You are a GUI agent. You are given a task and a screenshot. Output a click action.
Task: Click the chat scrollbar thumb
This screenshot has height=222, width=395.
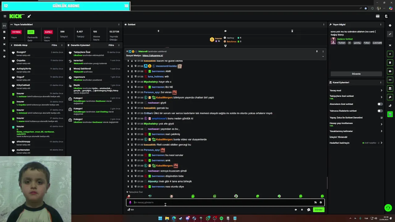pos(327,183)
